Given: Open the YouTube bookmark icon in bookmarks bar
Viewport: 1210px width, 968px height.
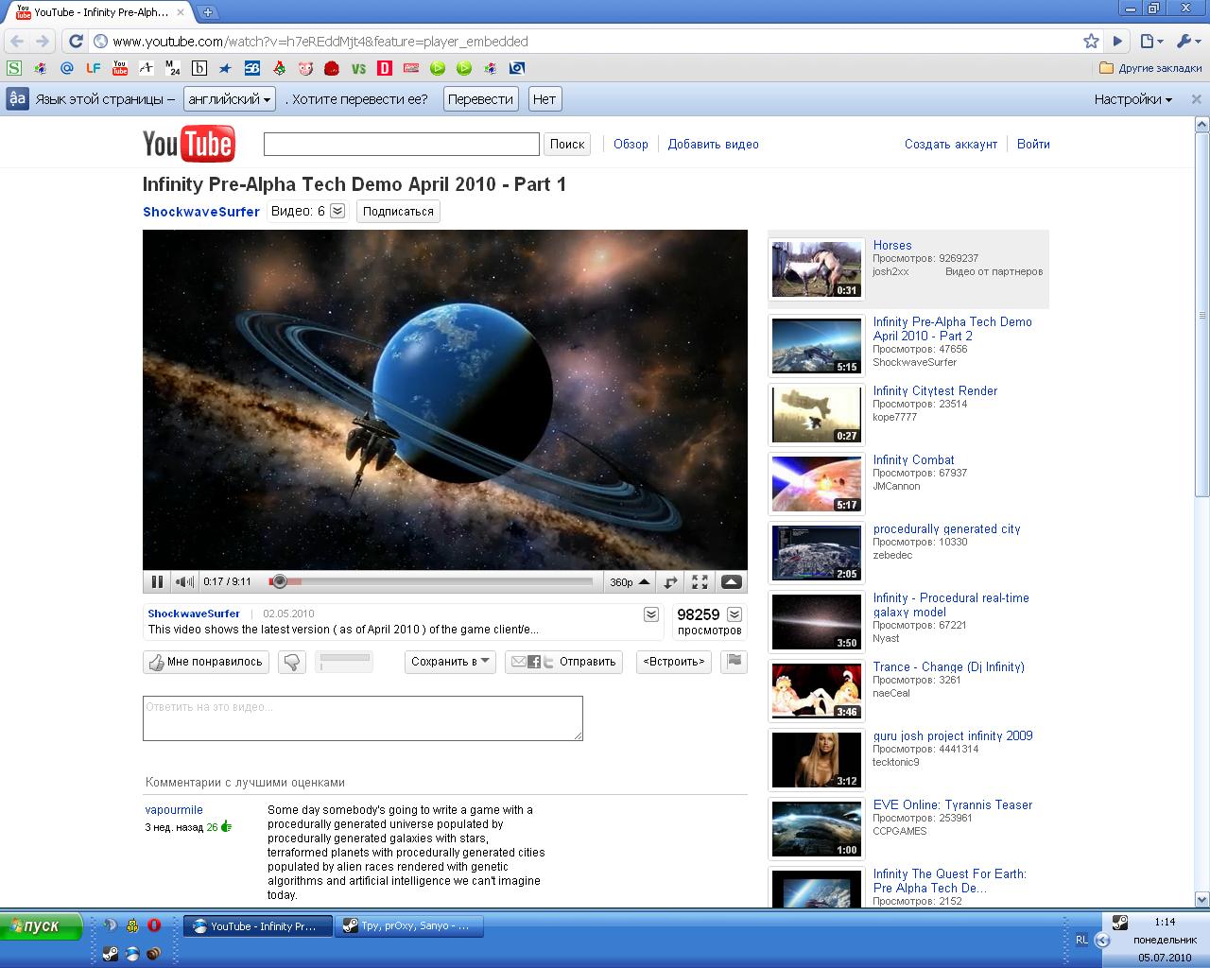Looking at the screenshot, I should pyautogui.click(x=119, y=68).
